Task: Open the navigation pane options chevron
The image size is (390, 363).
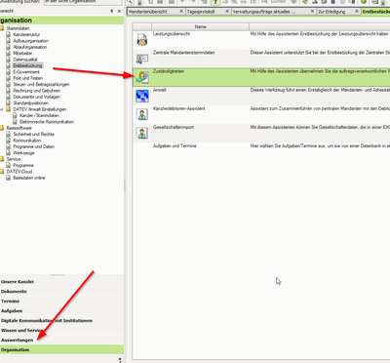Action: tap(120, 359)
